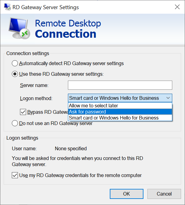This screenshot has height=205, width=185.
Task: Toggle the Bypass RD Gateway checkbox
Action: pos(23,112)
